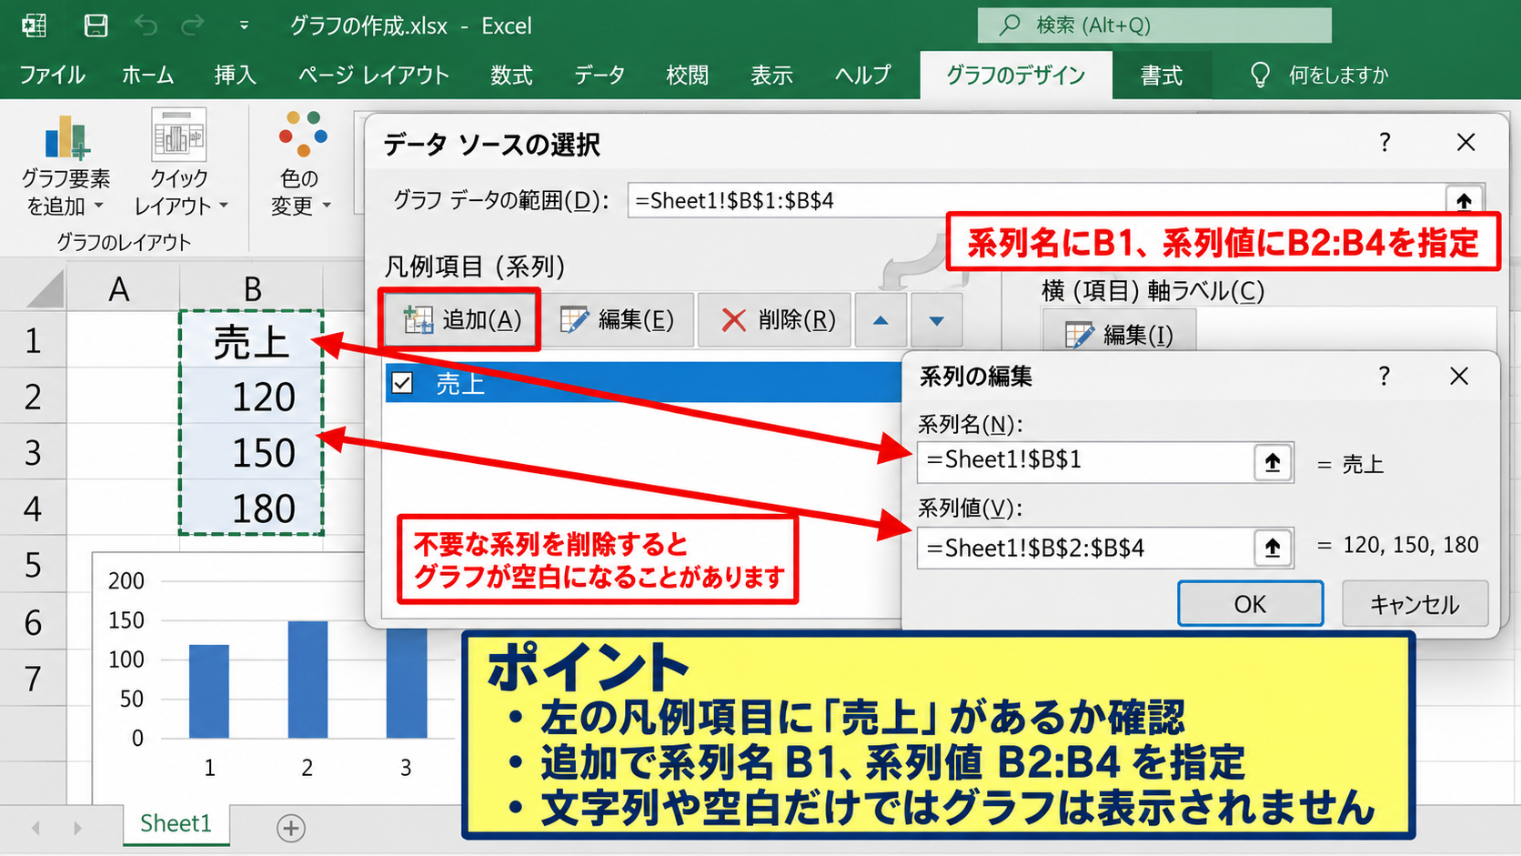Click the second bar in the chart

pos(307,680)
